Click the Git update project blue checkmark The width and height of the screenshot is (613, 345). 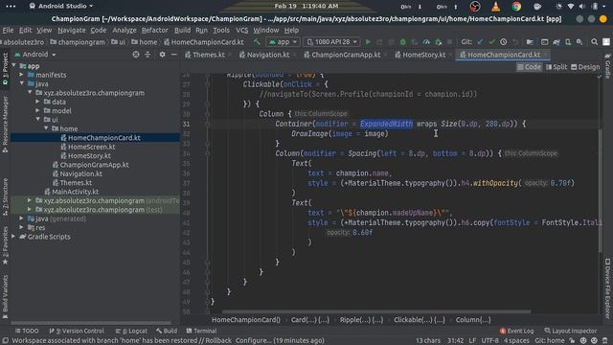click(480, 42)
